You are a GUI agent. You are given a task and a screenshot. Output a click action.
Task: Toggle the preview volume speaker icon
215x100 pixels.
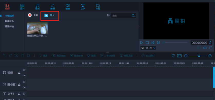(x=205, y=48)
